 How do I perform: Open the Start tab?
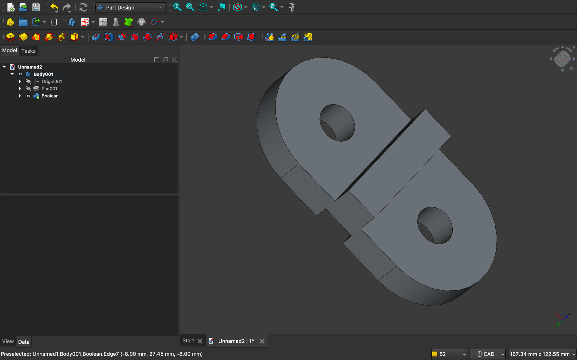(188, 340)
